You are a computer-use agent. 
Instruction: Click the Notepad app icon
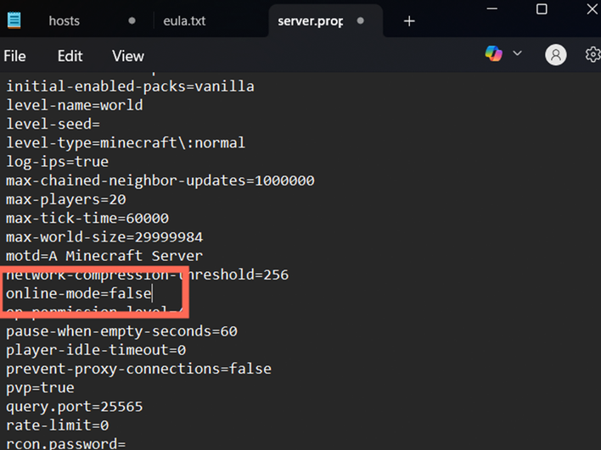coord(14,20)
